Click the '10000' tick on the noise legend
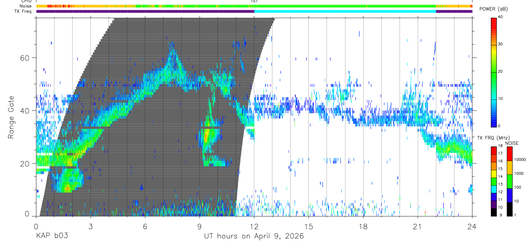The height and width of the screenshot is (245, 531). point(520,159)
